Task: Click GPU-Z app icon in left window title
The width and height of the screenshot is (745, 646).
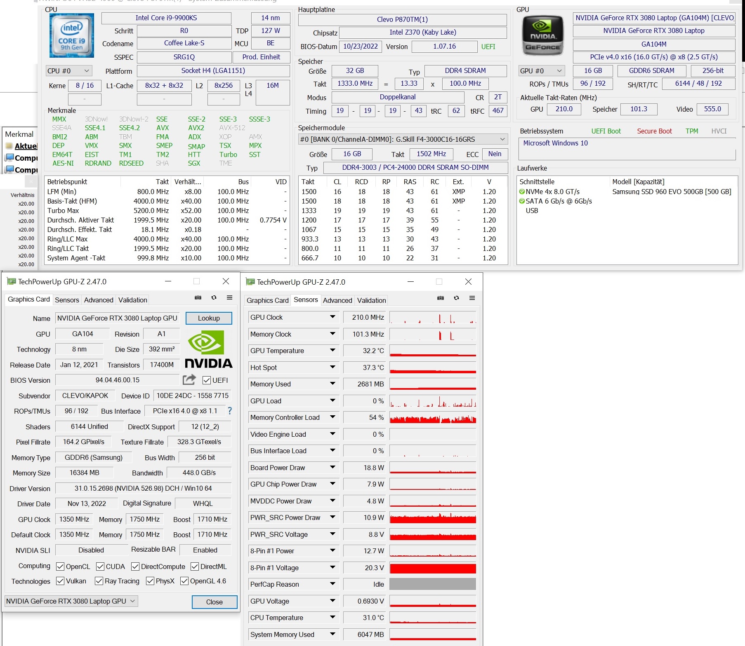Action: click(x=12, y=281)
